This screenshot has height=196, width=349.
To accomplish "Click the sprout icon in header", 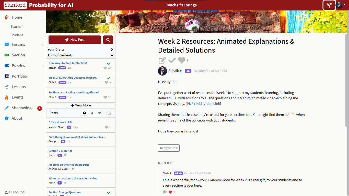I will click(x=329, y=5).
